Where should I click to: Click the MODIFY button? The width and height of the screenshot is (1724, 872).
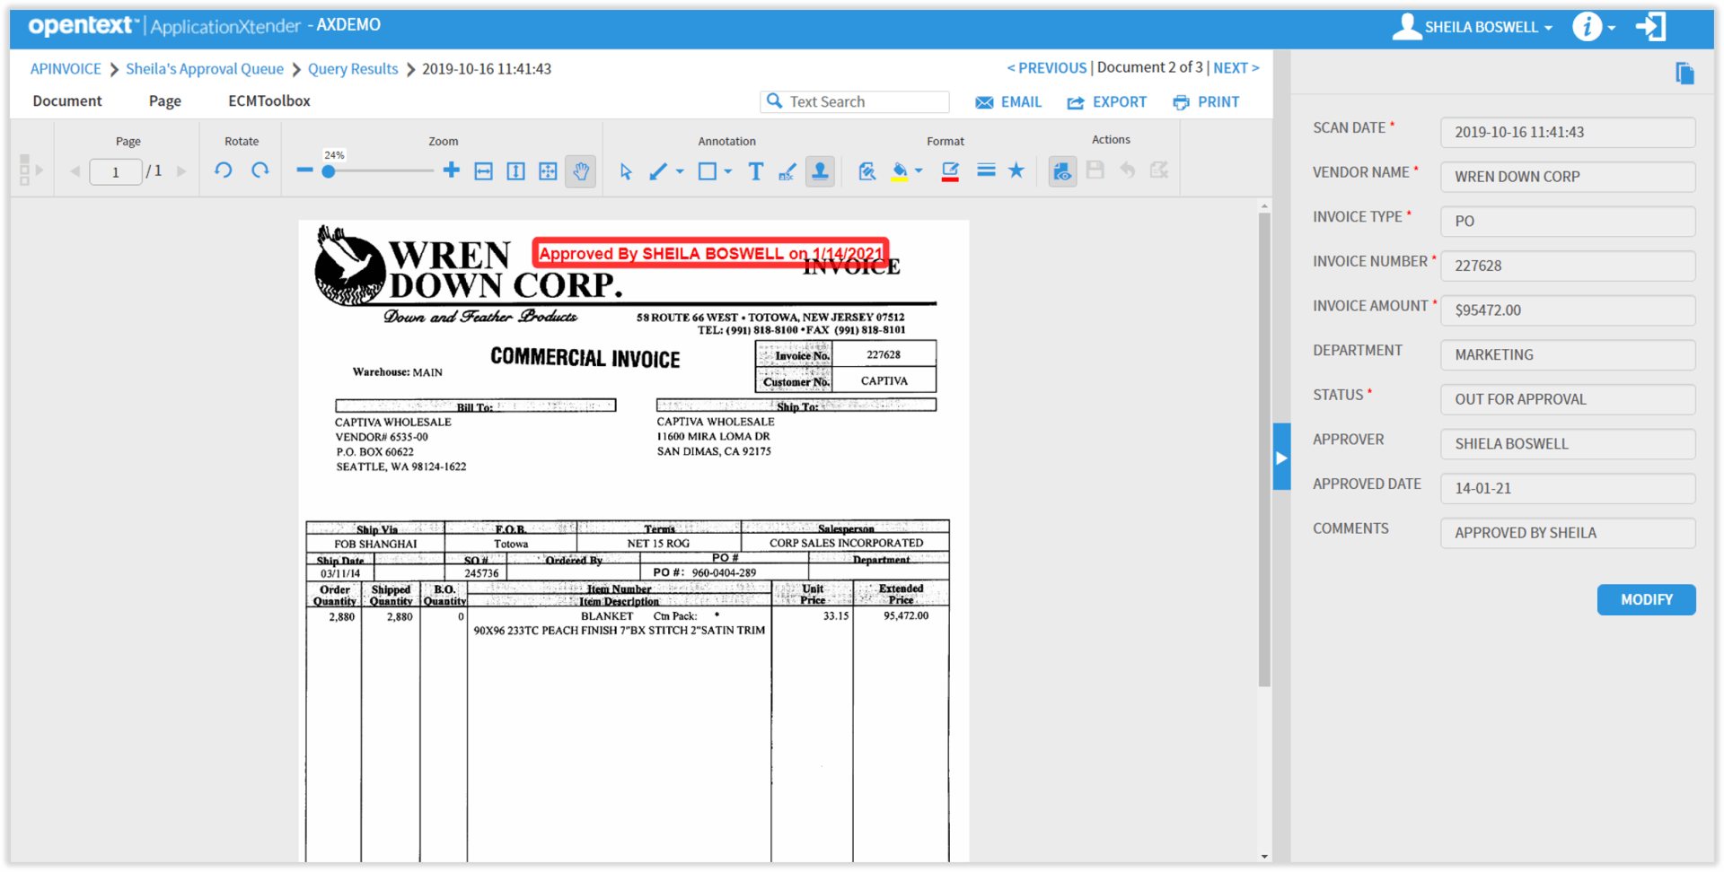point(1646,599)
